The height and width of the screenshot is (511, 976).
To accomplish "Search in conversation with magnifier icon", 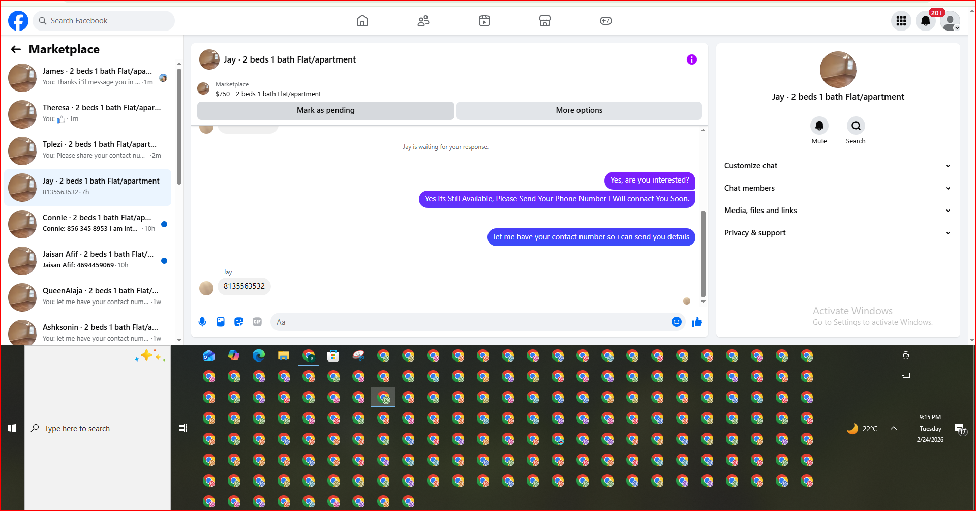I will point(856,126).
